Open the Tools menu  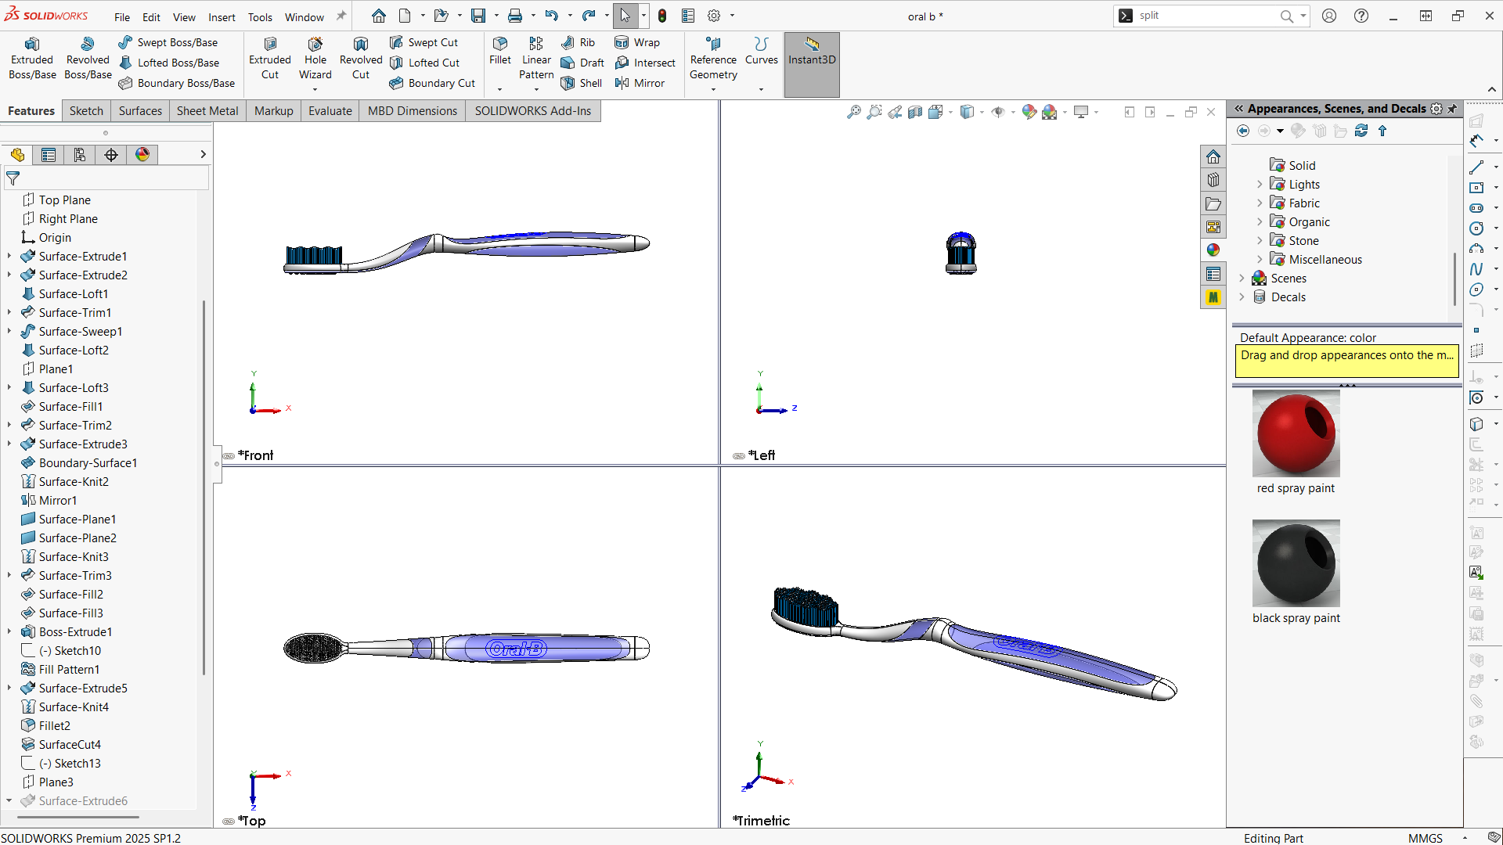point(260,17)
